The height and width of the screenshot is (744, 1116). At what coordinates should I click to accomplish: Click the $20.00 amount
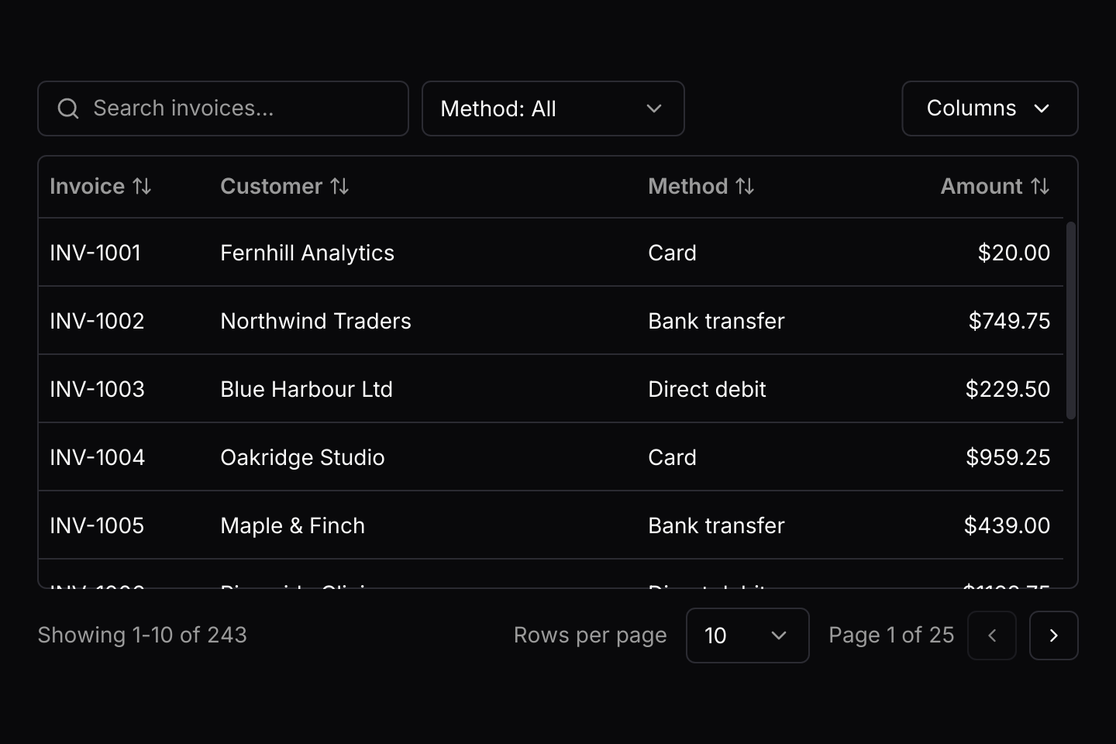1014,253
